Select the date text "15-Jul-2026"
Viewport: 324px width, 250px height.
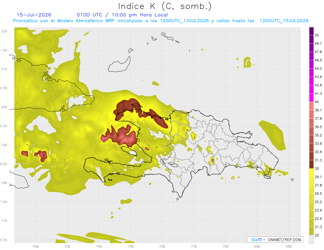point(34,15)
